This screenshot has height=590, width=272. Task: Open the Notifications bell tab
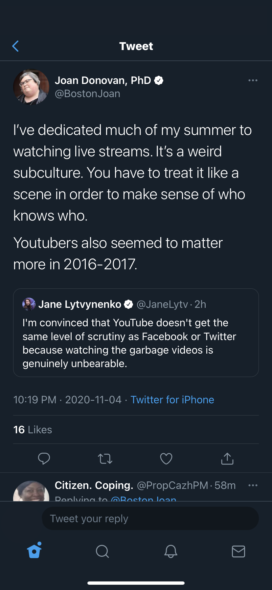170,551
